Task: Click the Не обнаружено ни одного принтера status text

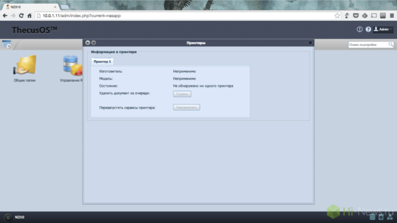Action: point(203,86)
